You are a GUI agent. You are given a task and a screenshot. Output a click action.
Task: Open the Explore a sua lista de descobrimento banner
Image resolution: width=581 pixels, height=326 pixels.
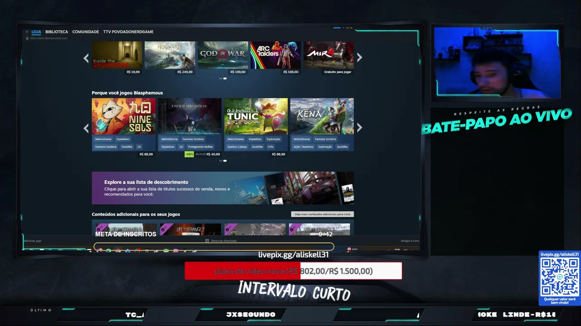[x=222, y=188]
